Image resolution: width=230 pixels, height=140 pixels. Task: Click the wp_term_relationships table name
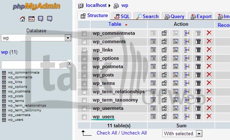(x=118, y=92)
